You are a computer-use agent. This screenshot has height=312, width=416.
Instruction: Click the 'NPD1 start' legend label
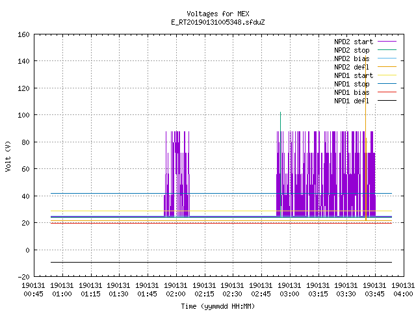tap(354, 75)
